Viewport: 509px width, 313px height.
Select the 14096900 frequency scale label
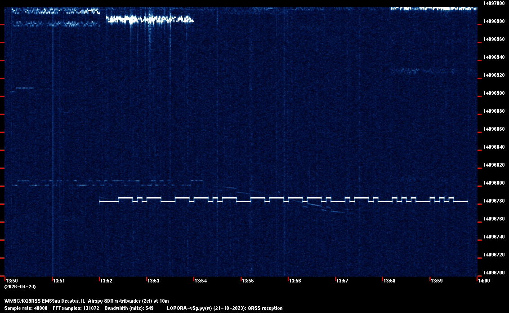pos(493,93)
